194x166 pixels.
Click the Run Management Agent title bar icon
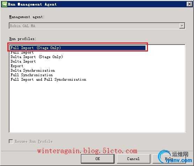click(4, 4)
